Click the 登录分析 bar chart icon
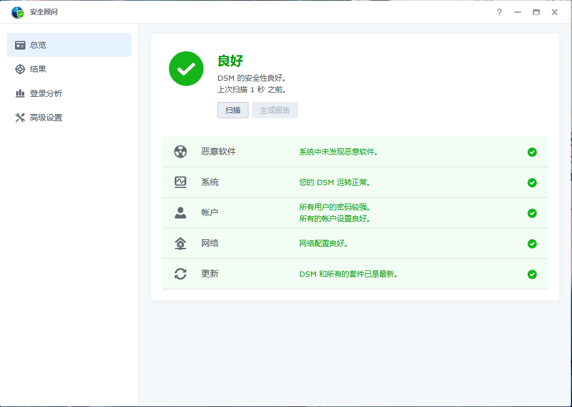Image resolution: width=572 pixels, height=407 pixels. pyautogui.click(x=20, y=93)
